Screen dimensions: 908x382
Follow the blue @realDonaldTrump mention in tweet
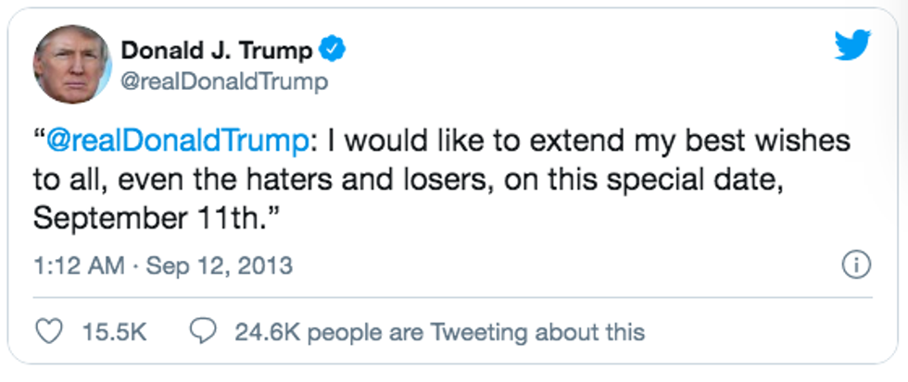pyautogui.click(x=176, y=142)
